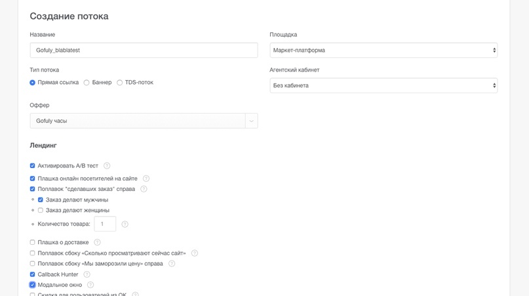The image size is (529, 296).
Task: Expand Агентский кабинет dropdown
Action: [x=383, y=85]
